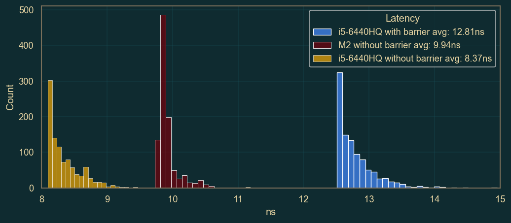The width and height of the screenshot is (511, 223).
Task: Click the x-axis tick label 11
Action: [x=238, y=198]
